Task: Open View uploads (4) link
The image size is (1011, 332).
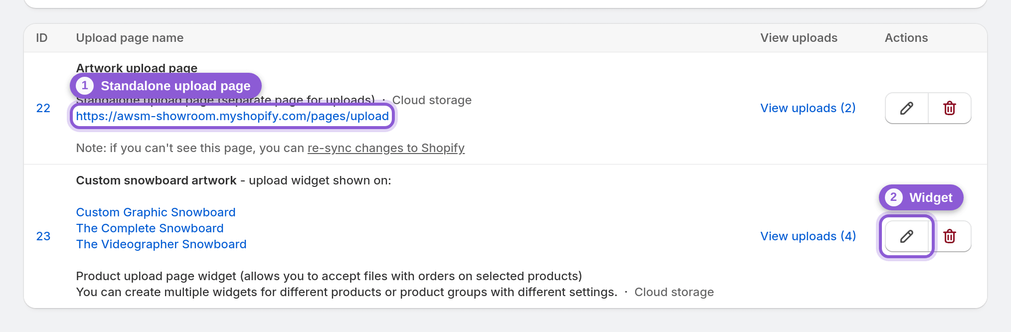Action: coord(808,236)
